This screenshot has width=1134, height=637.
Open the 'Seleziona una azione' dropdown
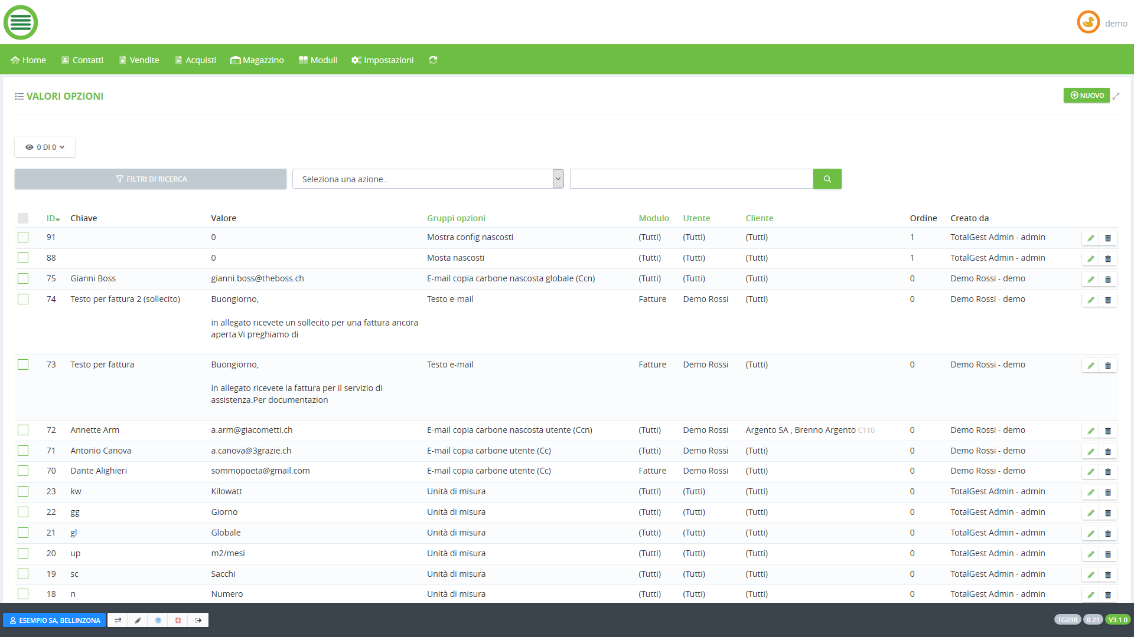click(428, 179)
